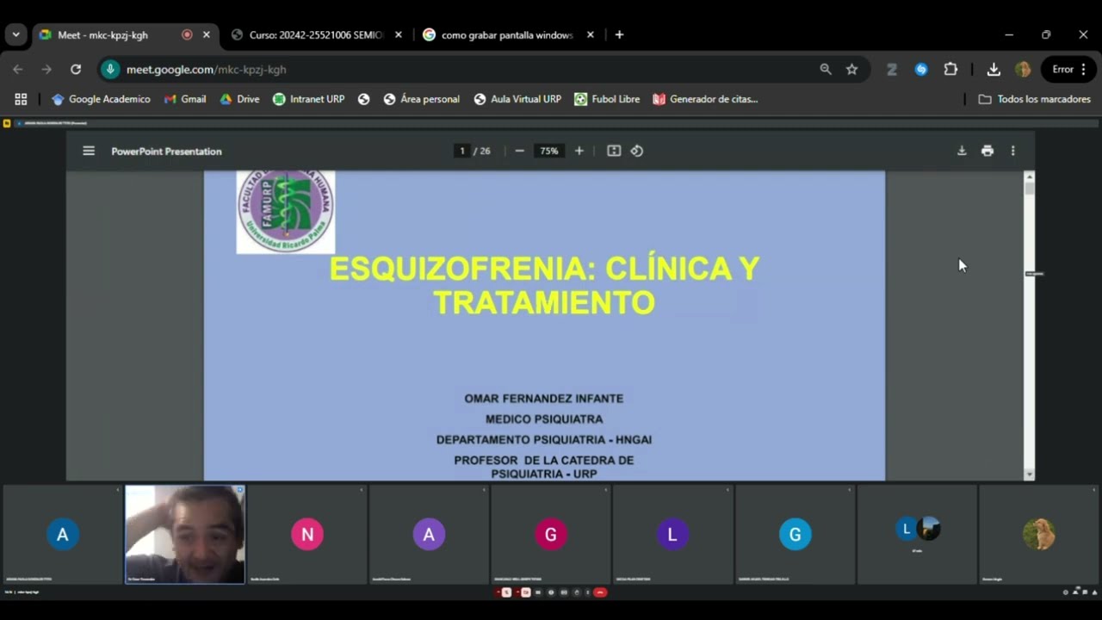Close the Curso: 20242 tab
Viewport: 1102px width, 620px height.
point(399,35)
